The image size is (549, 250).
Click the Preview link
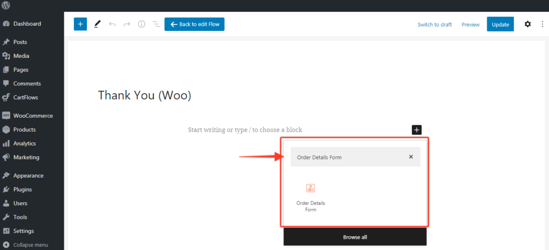coord(470,25)
